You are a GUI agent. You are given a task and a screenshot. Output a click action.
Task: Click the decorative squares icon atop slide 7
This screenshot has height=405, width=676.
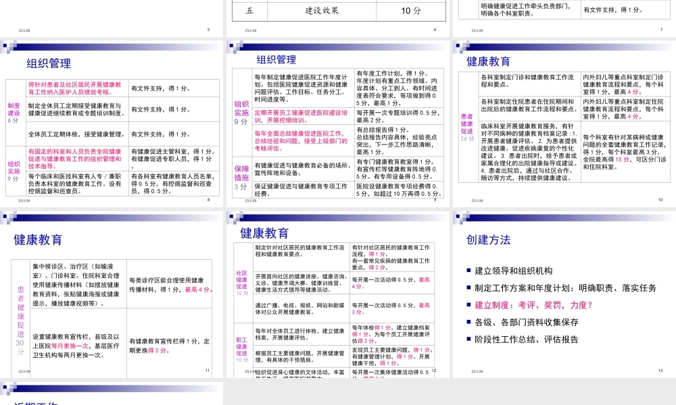tap(460, 2)
